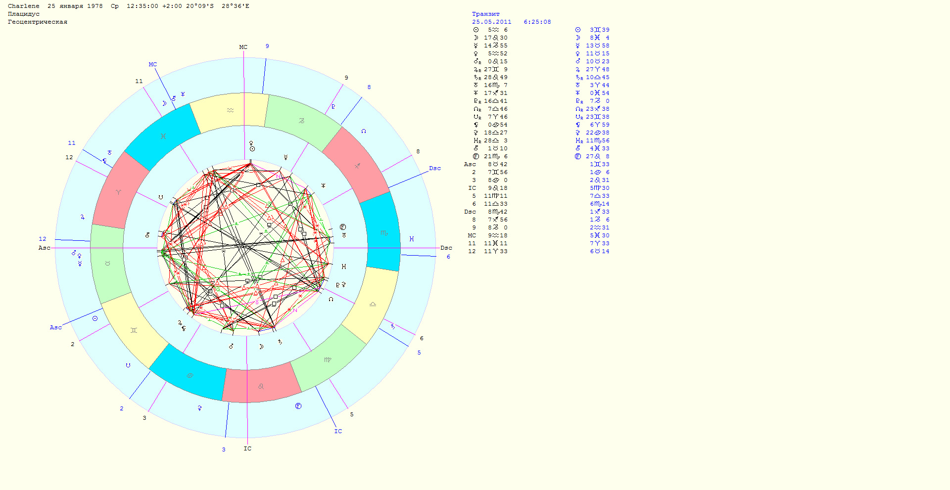
Task: Click the Sagittarius arrow symbol in the zodiac ring
Action: [x=357, y=166]
